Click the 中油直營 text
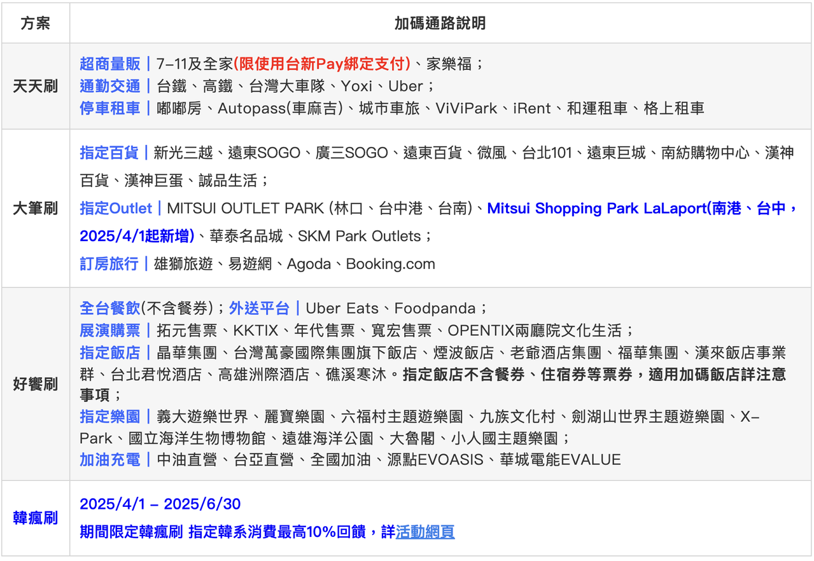 (x=187, y=459)
